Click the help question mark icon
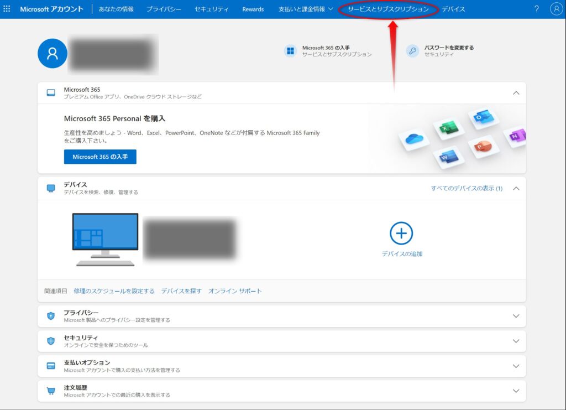 536,9
